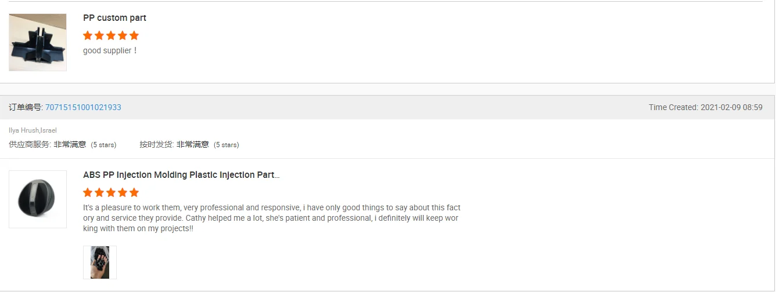
Task: Click the 订单编号 label
Action: (x=26, y=107)
